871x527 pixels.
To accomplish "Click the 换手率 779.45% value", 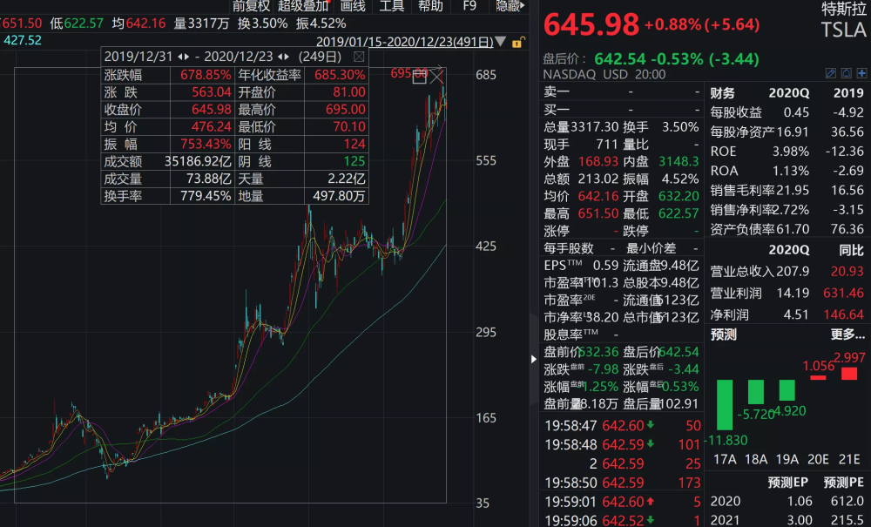I will click(205, 196).
